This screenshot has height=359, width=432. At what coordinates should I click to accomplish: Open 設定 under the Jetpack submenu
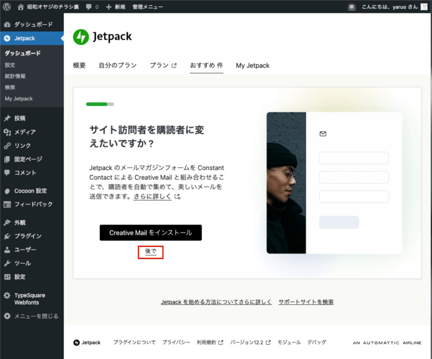point(10,65)
